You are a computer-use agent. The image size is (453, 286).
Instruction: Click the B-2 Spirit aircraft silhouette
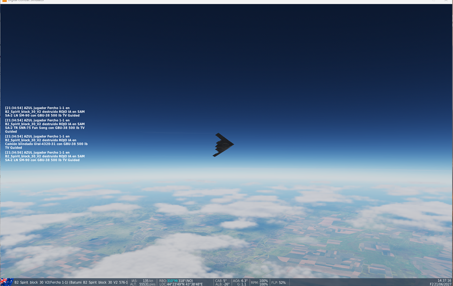click(x=223, y=145)
